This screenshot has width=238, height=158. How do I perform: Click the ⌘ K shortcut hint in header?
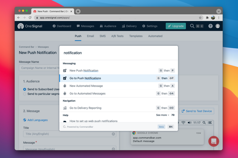(x=200, y=26)
